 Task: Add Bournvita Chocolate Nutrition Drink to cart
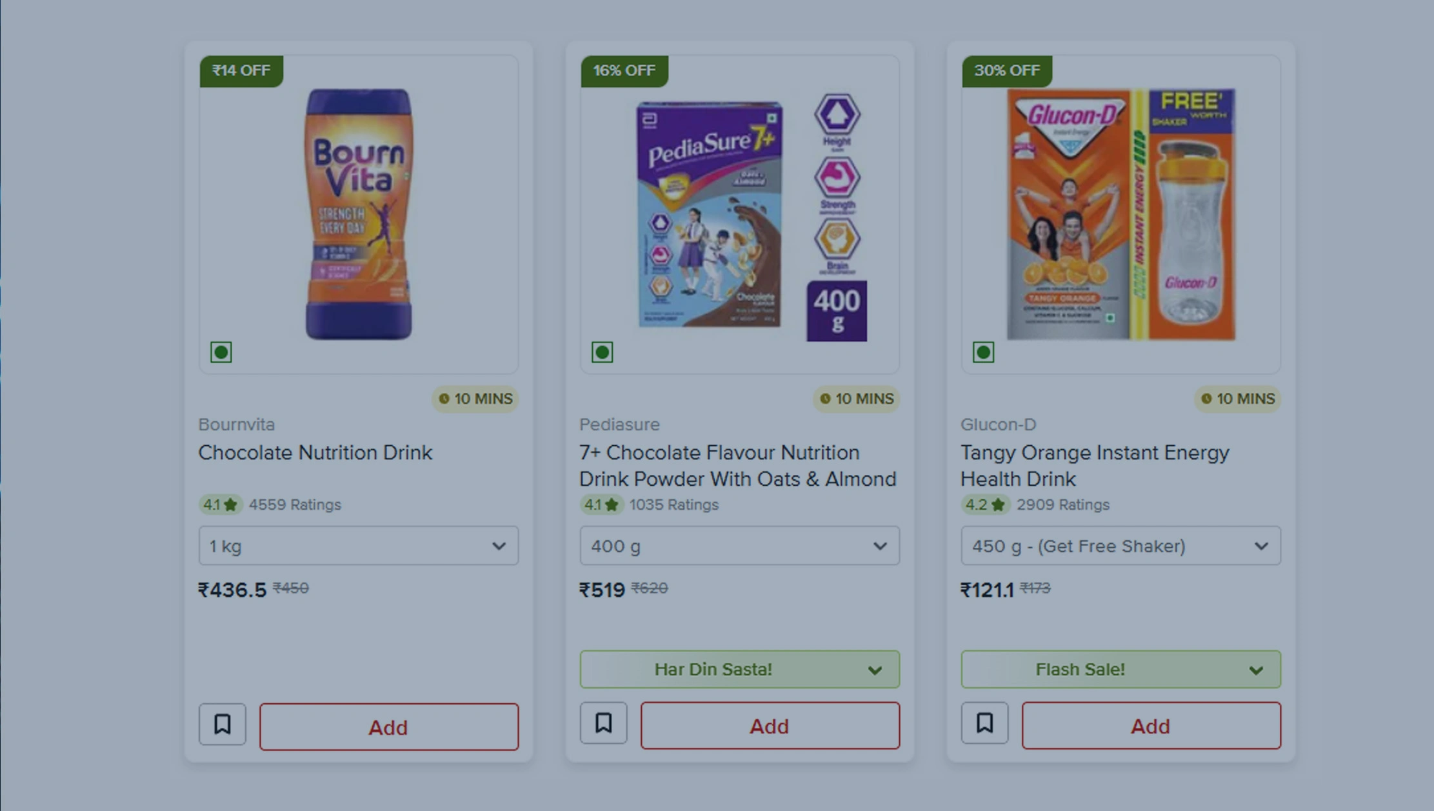pyautogui.click(x=388, y=727)
